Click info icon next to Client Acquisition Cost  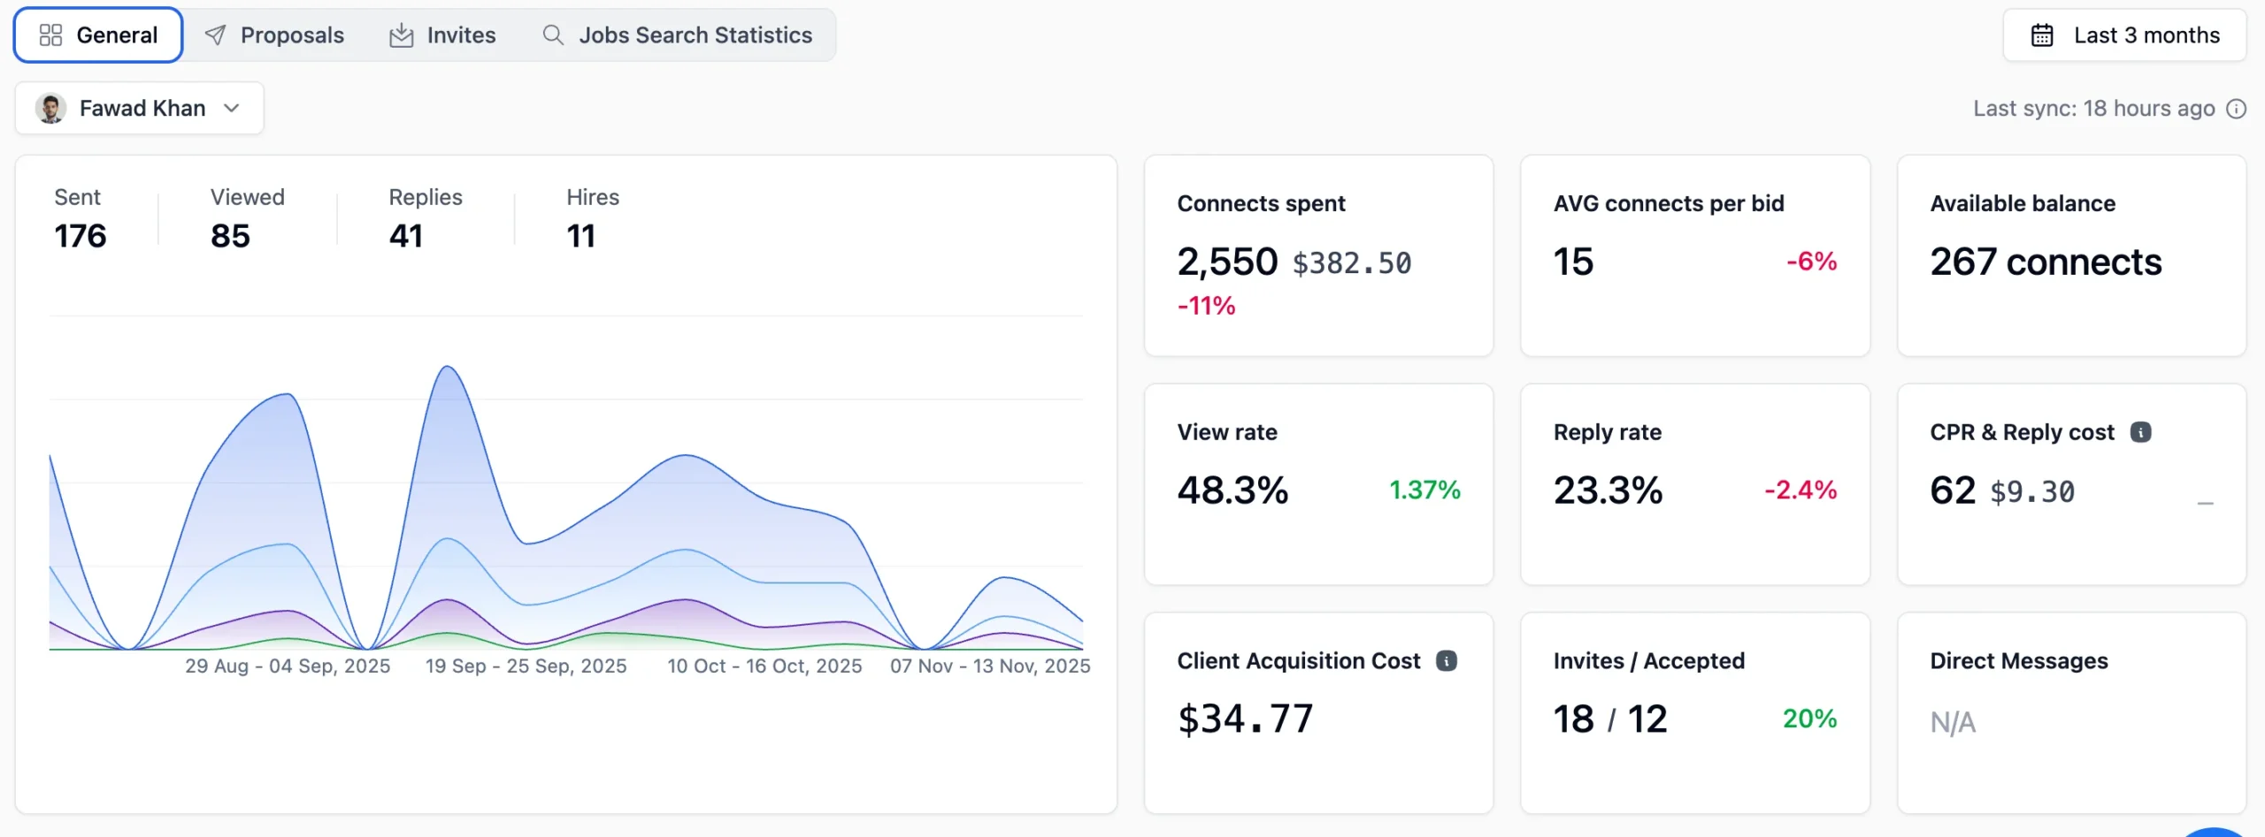1447,661
